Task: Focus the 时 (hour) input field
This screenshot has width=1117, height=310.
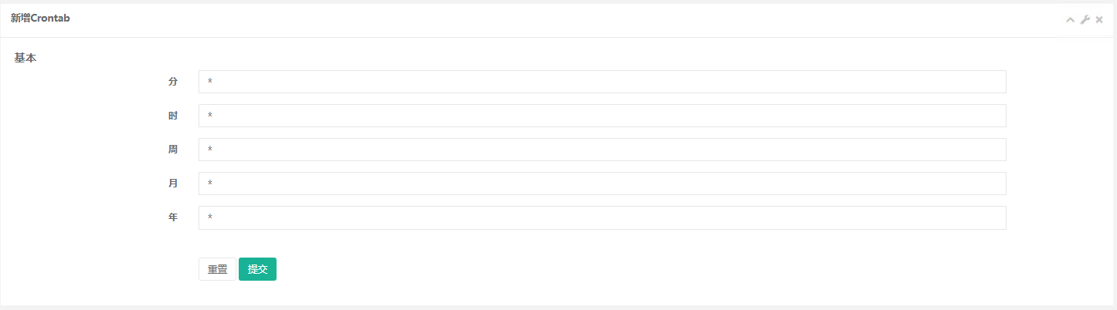Action: click(602, 116)
